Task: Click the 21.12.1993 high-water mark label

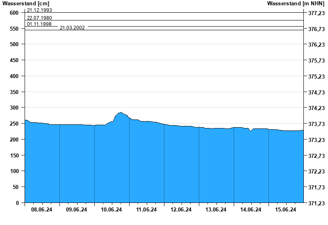Action: [x=39, y=10]
